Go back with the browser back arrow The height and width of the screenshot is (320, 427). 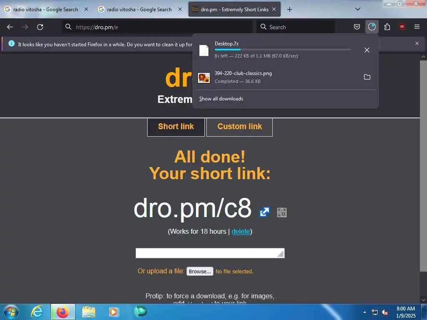coord(10,27)
